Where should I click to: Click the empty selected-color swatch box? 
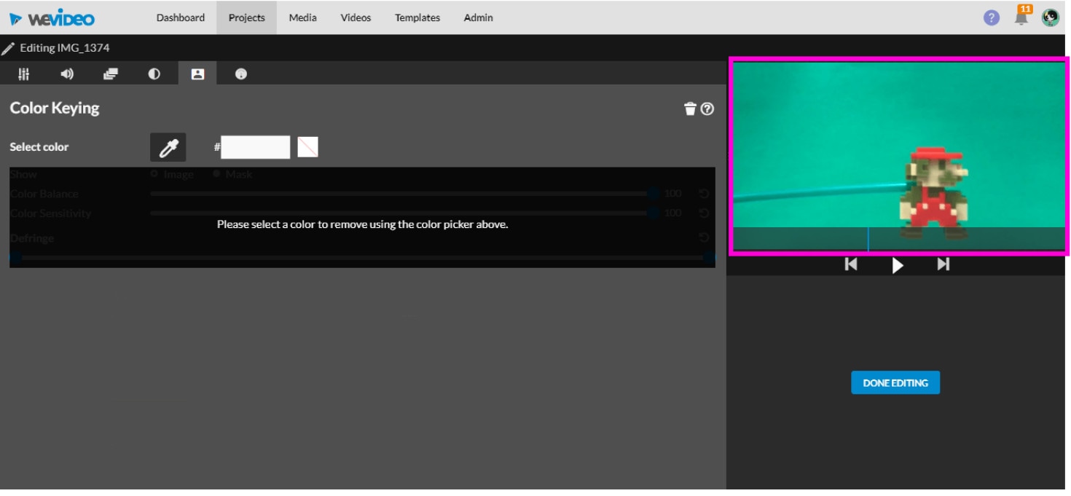(x=307, y=147)
